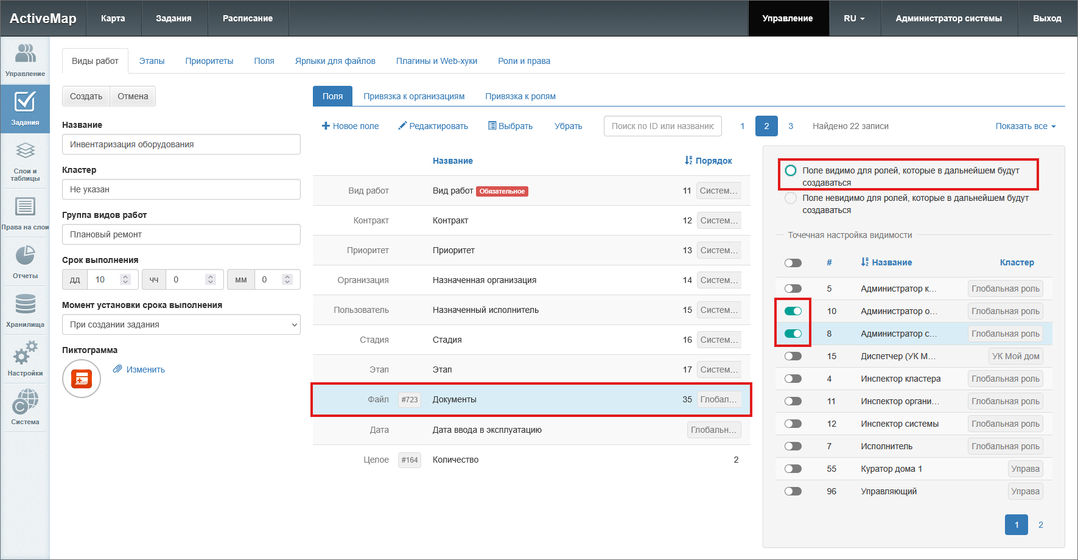Click the field search input box
This screenshot has height=560, width=1078.
[662, 126]
